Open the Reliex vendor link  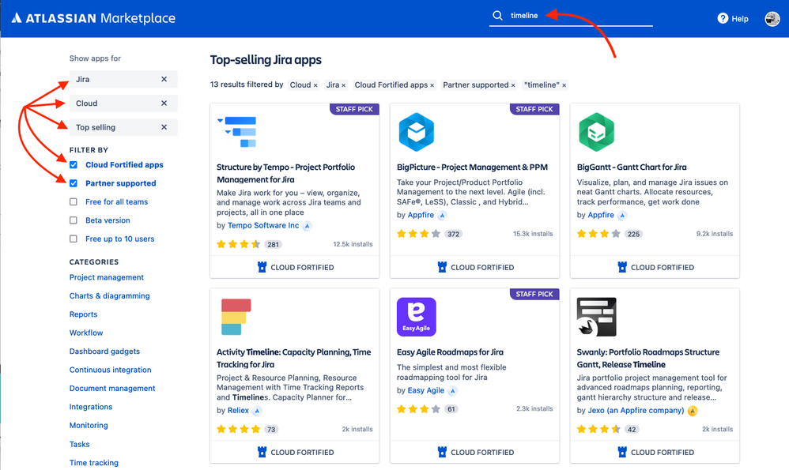click(x=238, y=411)
